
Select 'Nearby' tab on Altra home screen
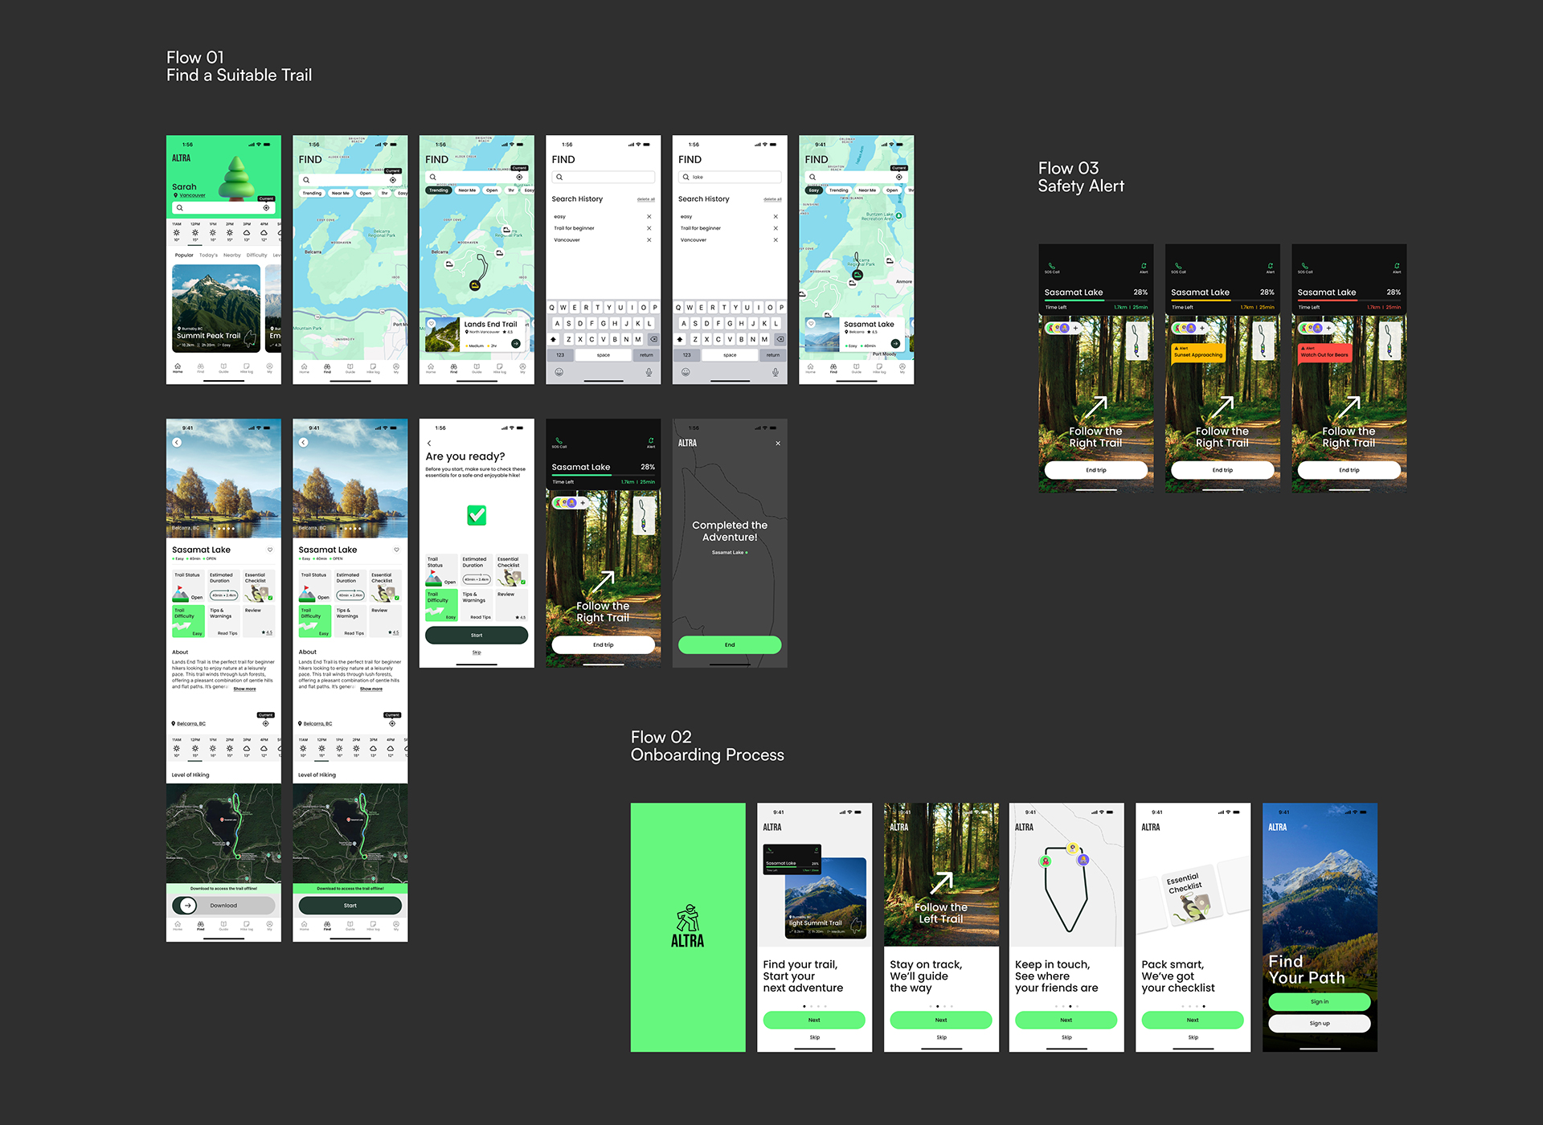[231, 255]
